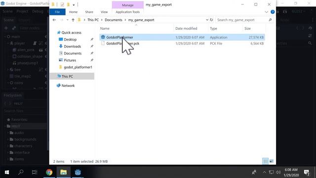Click the 6,564 KB size cell
The image size is (316, 178).
[257, 44]
